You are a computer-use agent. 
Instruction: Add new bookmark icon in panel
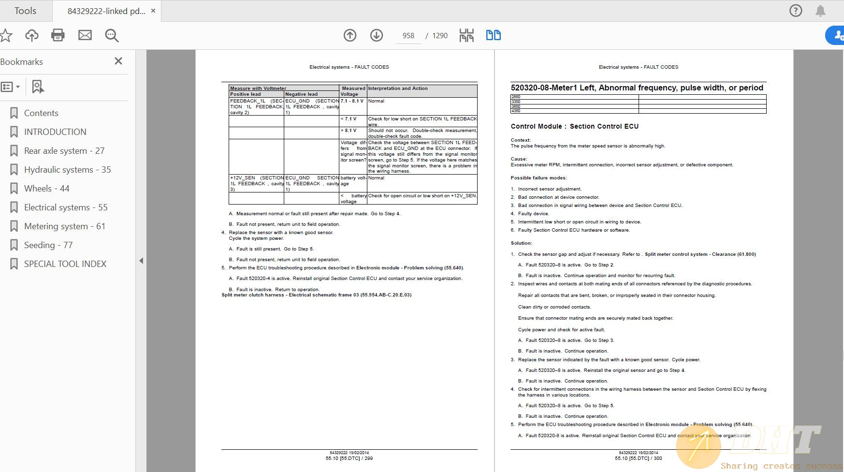[x=38, y=87]
